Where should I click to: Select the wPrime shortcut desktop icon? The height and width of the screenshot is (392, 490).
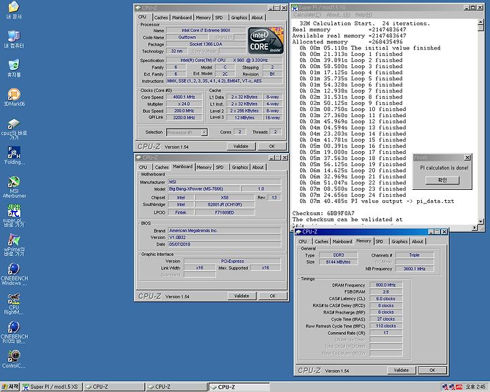14,245
